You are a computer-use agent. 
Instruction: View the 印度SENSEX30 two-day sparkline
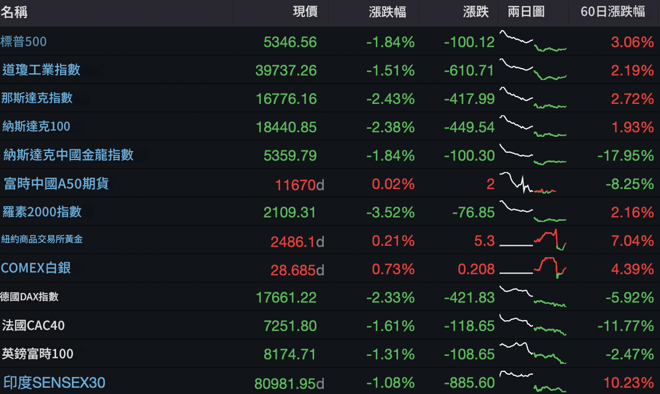tap(533, 382)
